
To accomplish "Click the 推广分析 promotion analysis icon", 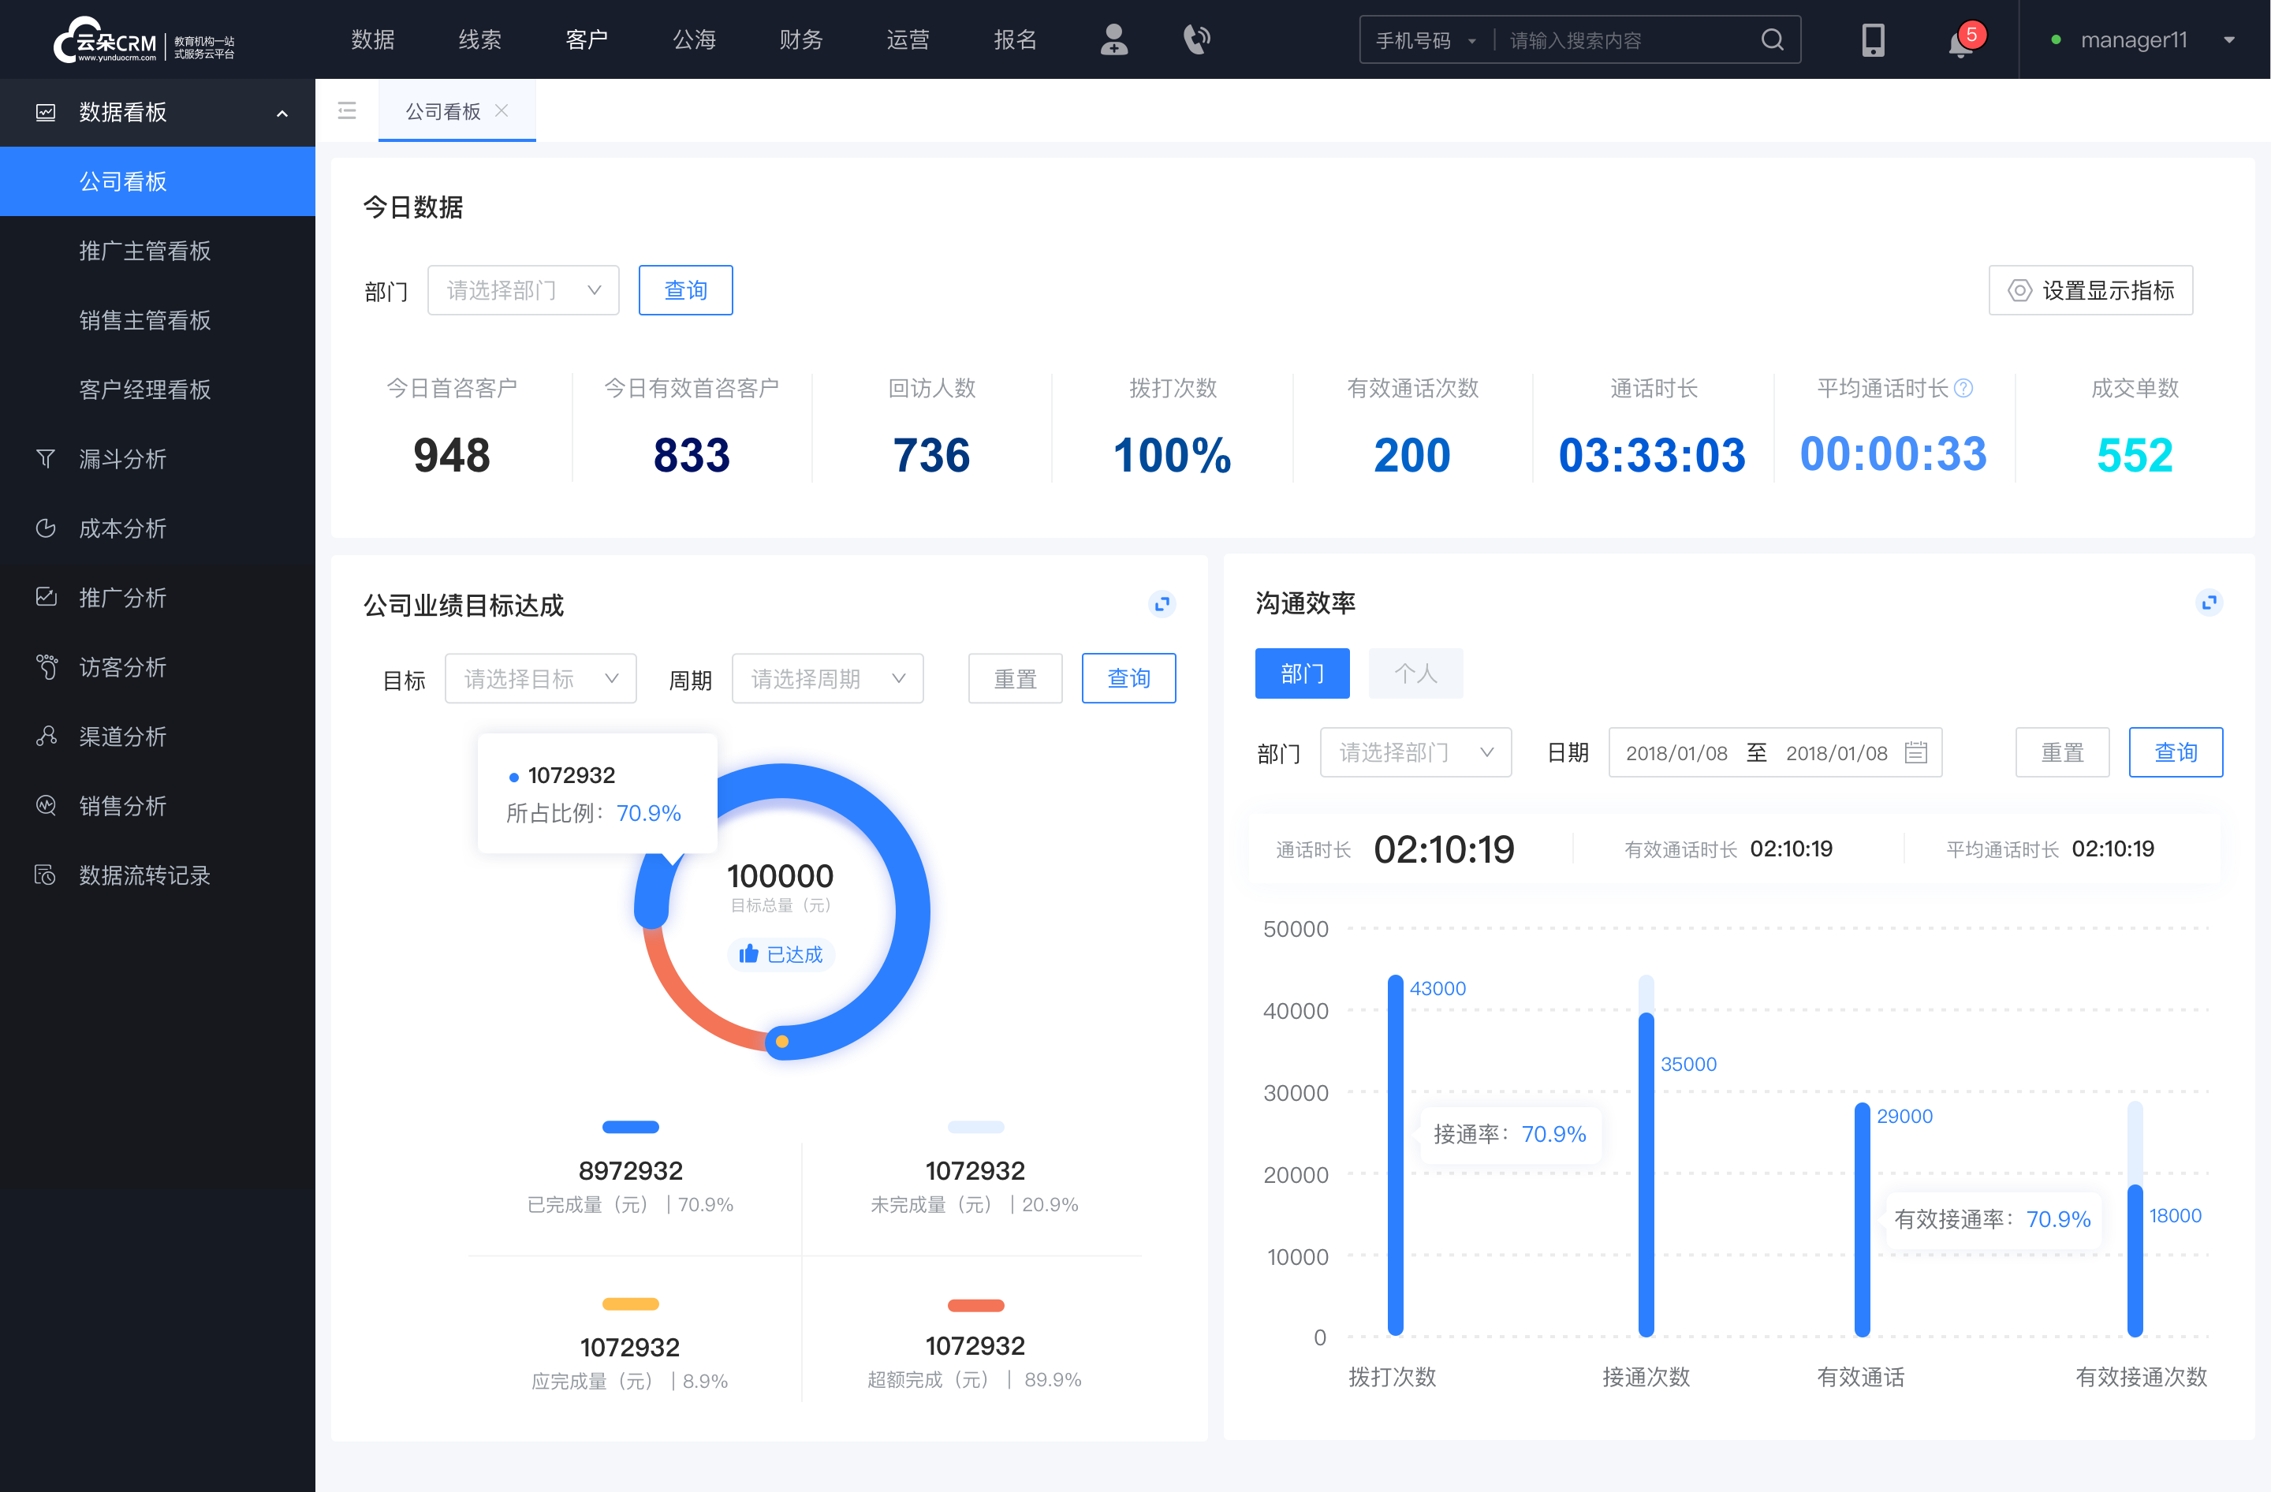I will click(x=47, y=596).
